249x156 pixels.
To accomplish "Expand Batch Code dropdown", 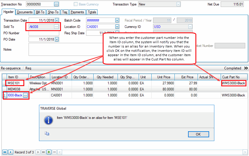I will tap(117, 20).
